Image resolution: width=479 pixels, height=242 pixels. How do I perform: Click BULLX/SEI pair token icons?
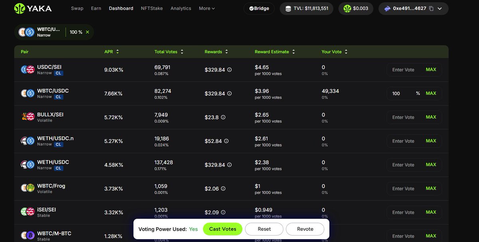click(28, 117)
